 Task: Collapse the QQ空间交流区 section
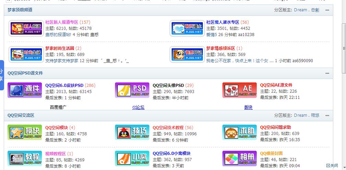pos(327,115)
